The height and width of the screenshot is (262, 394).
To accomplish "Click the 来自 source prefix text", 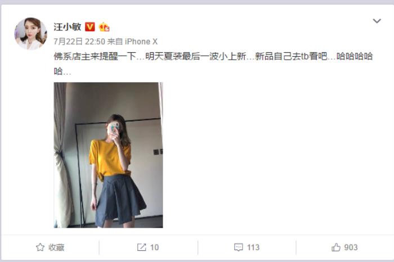I will point(115,42).
